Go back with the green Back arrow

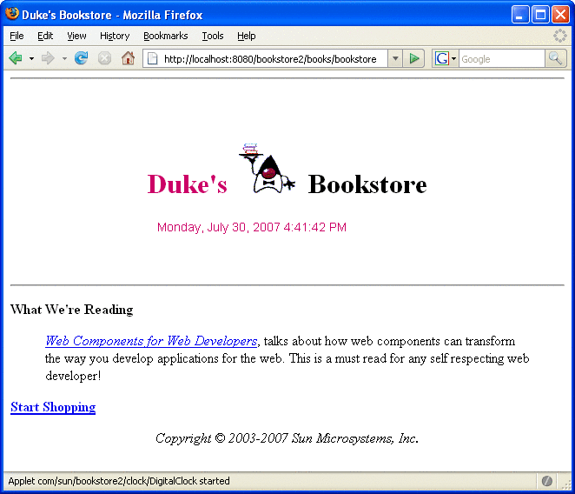point(16,58)
